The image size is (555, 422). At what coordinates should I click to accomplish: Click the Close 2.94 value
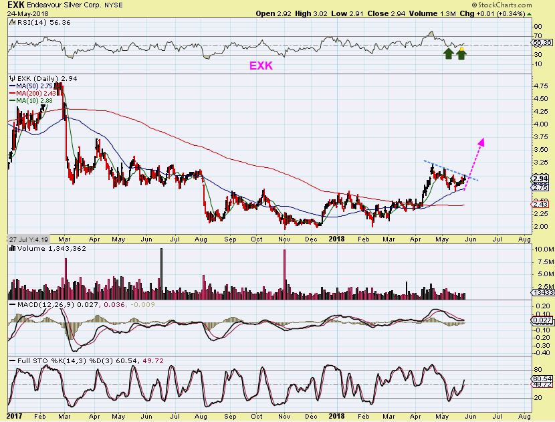(x=386, y=14)
